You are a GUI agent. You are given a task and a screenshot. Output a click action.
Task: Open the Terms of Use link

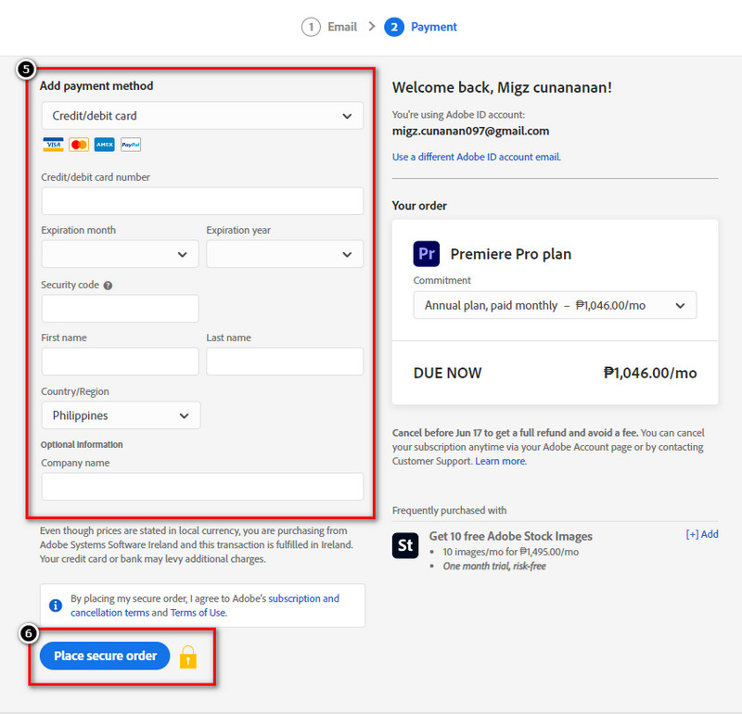198,613
